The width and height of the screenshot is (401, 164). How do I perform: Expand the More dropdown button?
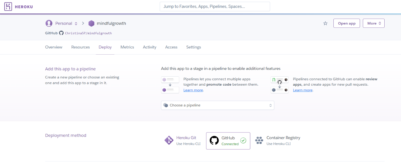(x=374, y=23)
